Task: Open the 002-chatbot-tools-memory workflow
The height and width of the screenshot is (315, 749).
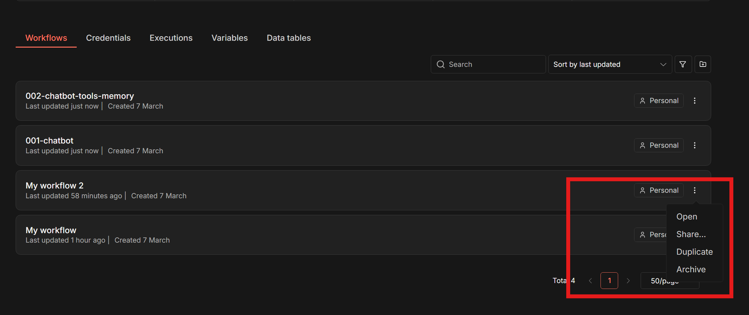Action: [80, 96]
